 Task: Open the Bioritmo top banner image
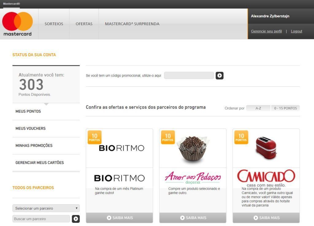[x=121, y=148]
